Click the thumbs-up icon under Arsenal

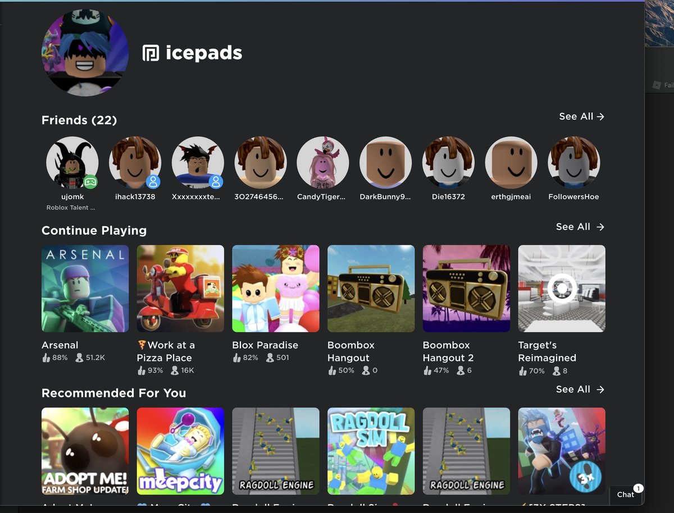tap(46, 358)
